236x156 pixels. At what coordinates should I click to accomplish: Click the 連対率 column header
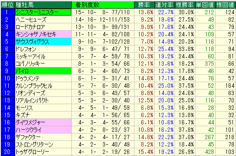pos(165,5)
